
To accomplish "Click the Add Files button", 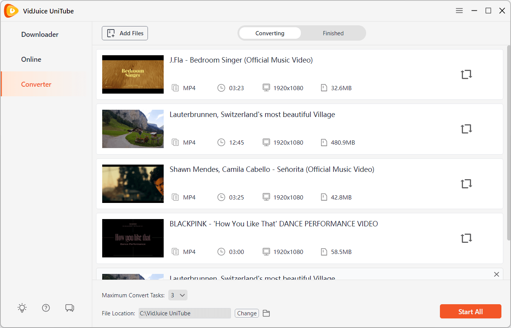I will pos(125,33).
